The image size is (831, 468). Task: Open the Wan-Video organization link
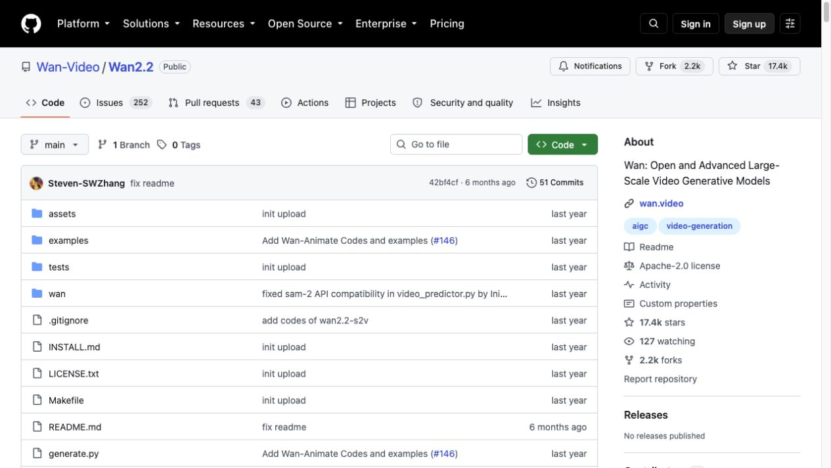(68, 67)
